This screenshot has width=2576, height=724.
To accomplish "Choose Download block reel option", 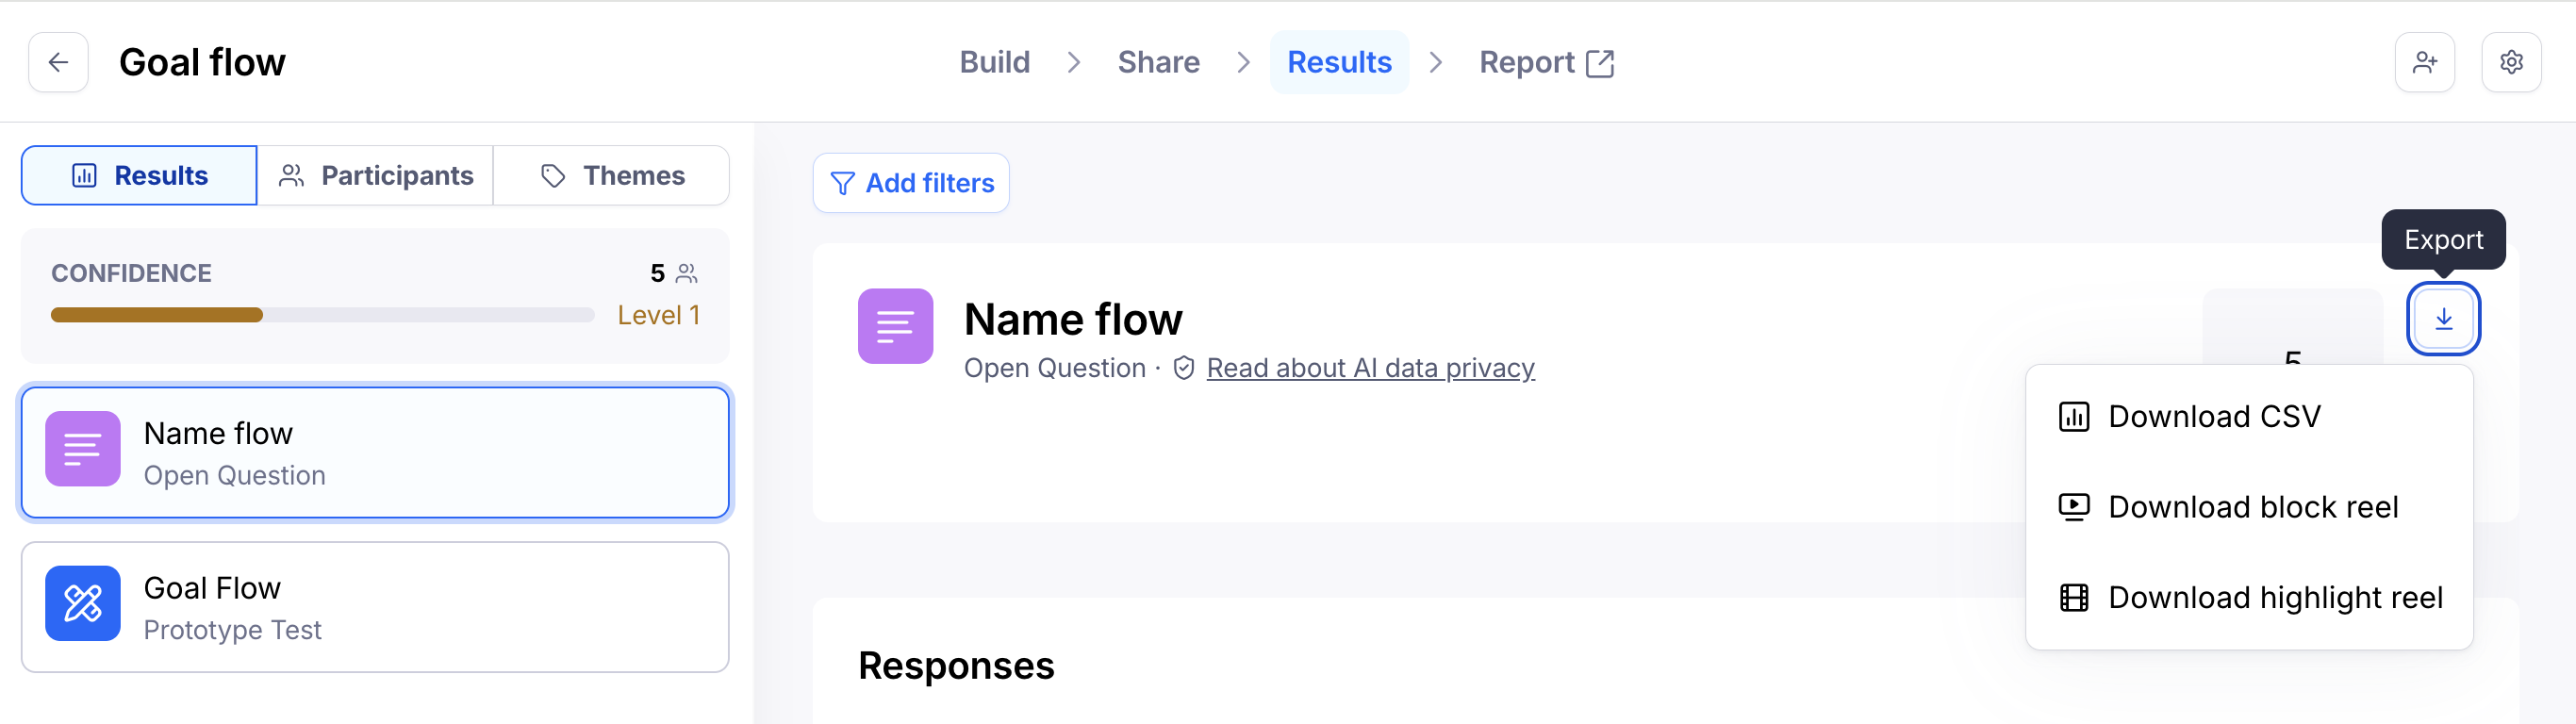I will click(2252, 507).
